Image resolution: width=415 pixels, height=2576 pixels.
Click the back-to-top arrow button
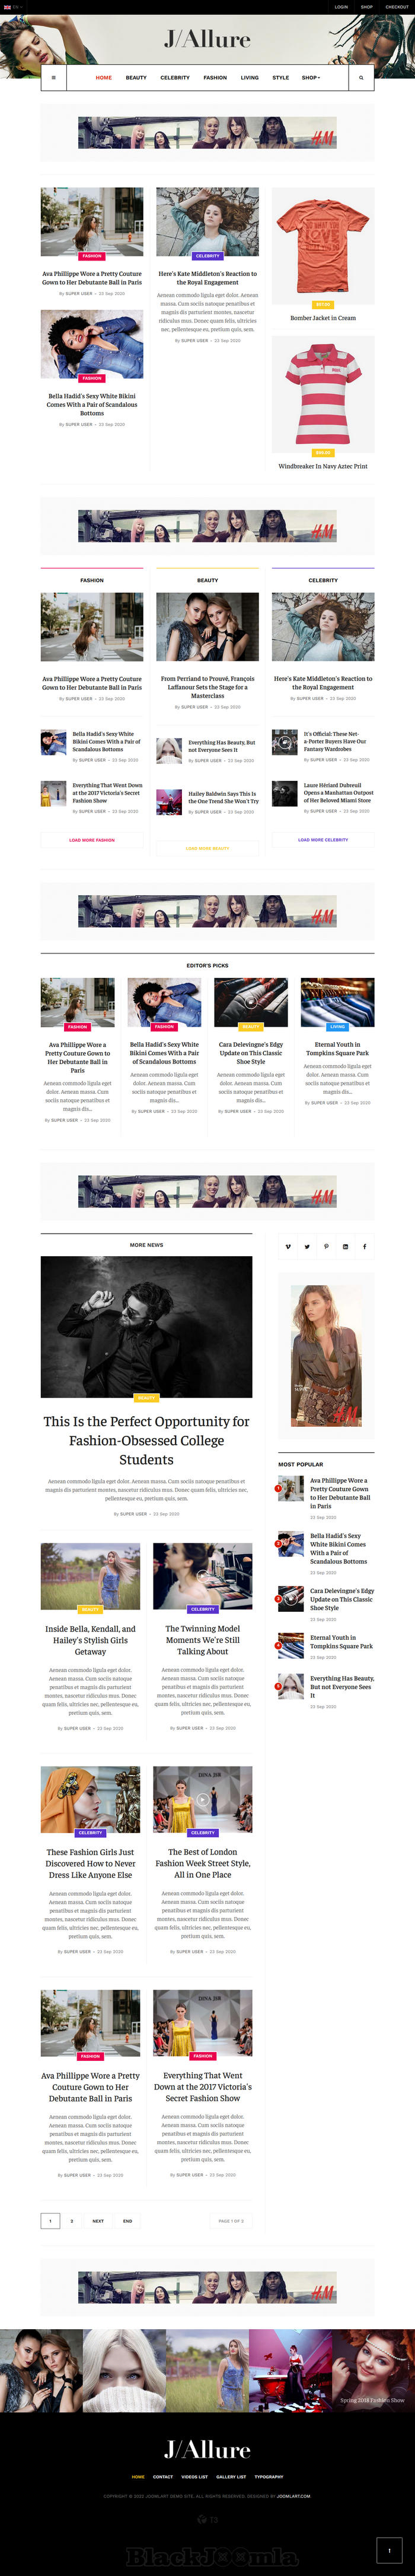click(x=390, y=2549)
